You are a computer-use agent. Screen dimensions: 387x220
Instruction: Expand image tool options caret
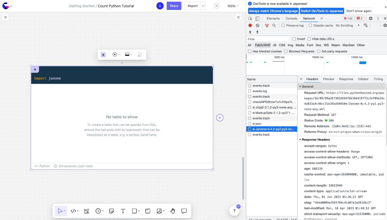pos(164,211)
